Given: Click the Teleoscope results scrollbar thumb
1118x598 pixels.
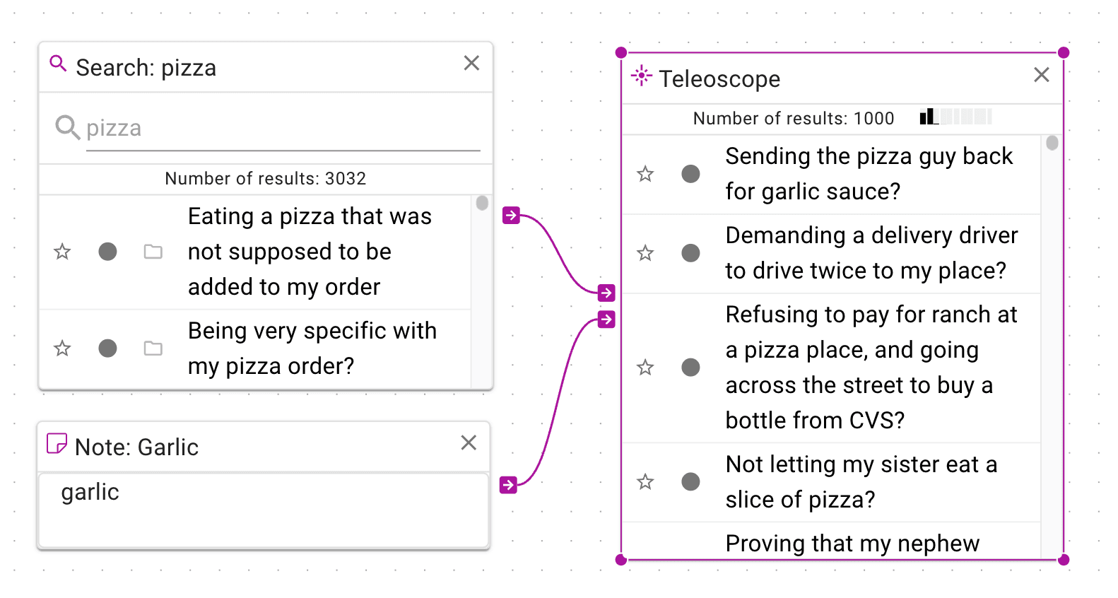Looking at the screenshot, I should pos(1052,143).
